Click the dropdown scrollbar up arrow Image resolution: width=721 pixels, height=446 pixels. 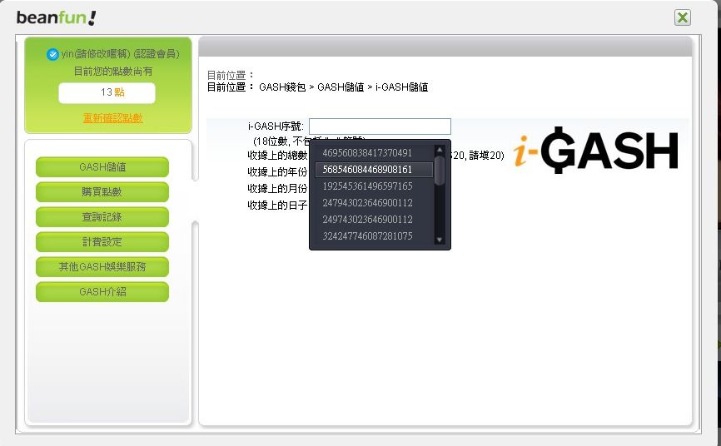click(440, 151)
